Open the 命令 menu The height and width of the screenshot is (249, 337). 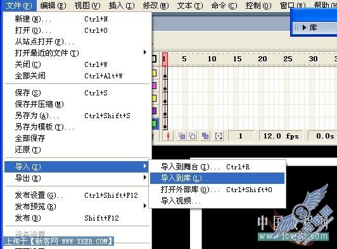tap(224, 5)
